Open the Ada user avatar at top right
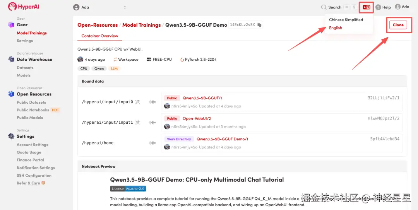 click(x=397, y=7)
